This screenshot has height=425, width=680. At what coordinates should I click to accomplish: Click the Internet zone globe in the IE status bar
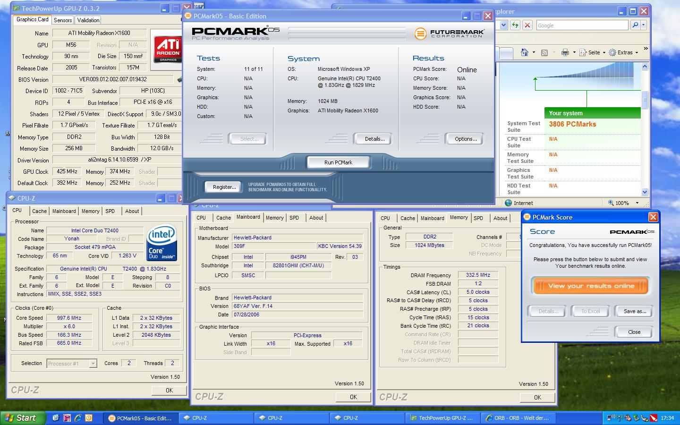[x=508, y=203]
